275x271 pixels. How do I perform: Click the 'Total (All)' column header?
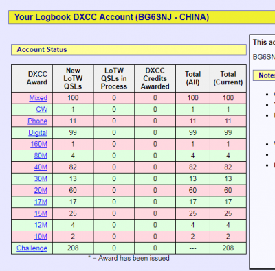click(x=192, y=78)
